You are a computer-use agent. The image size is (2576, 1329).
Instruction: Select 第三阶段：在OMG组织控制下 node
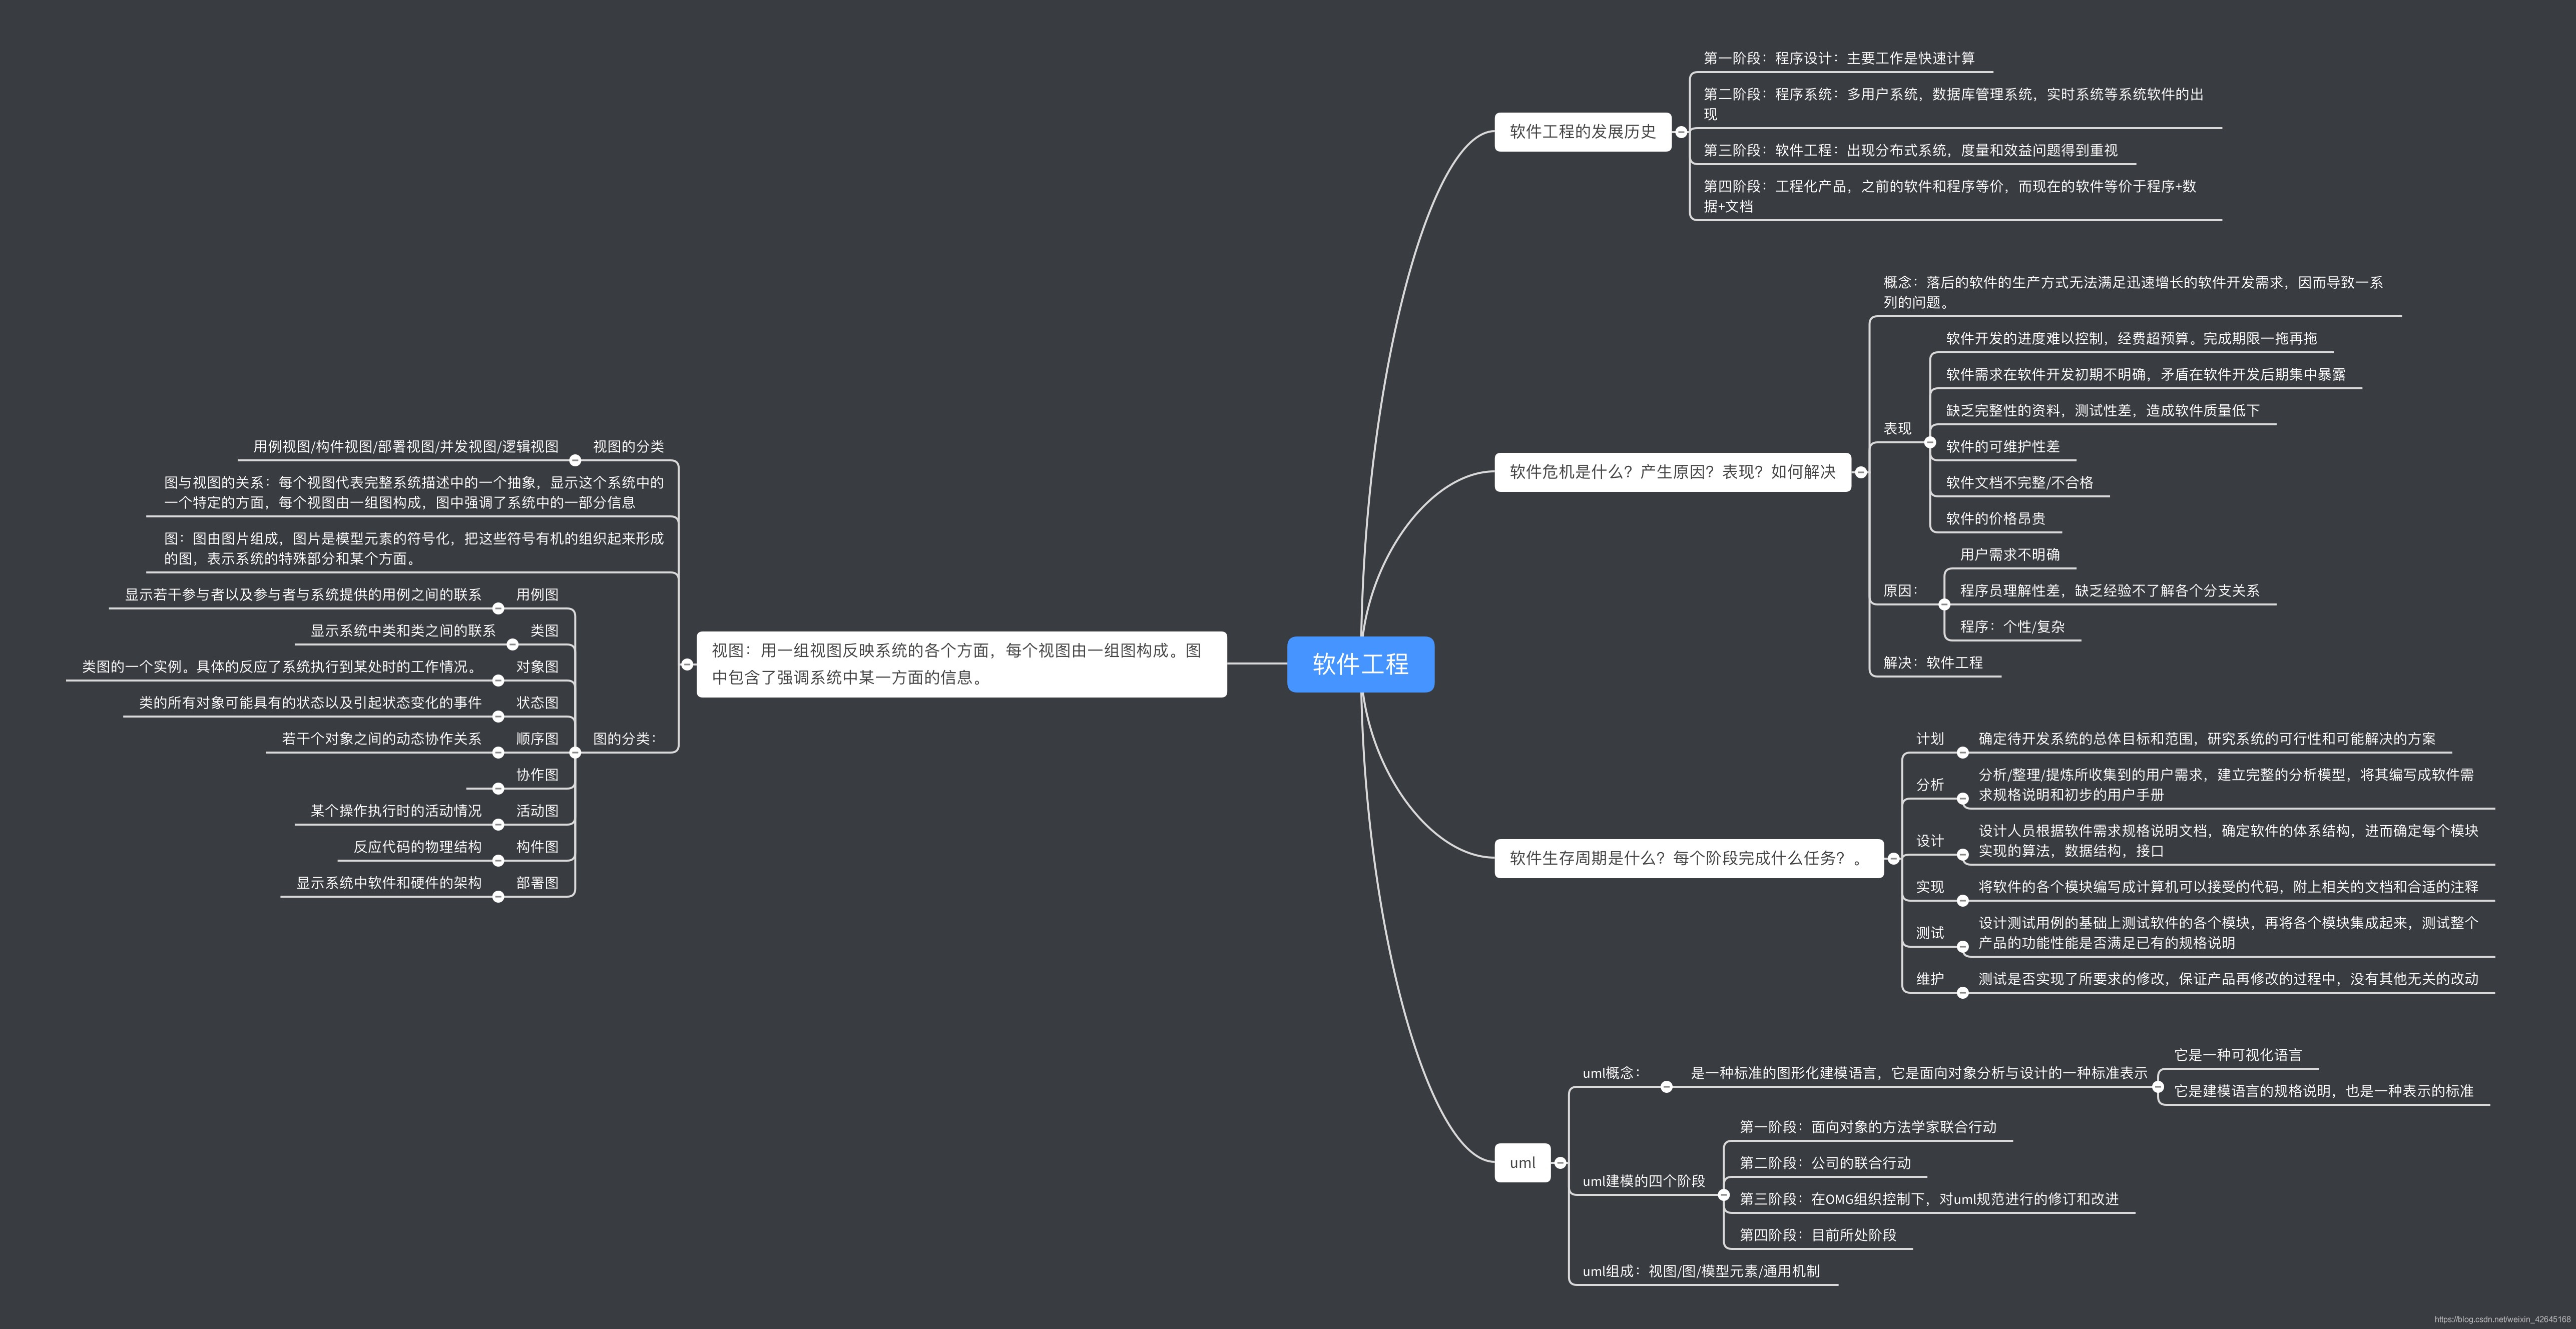coord(1928,1199)
